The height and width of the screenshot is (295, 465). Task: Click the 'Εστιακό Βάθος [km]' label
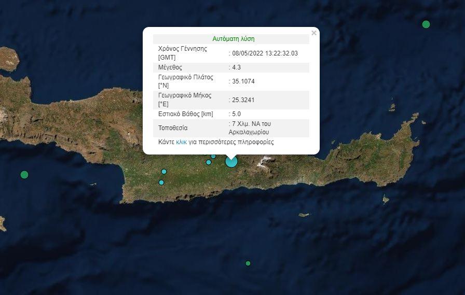(x=185, y=114)
